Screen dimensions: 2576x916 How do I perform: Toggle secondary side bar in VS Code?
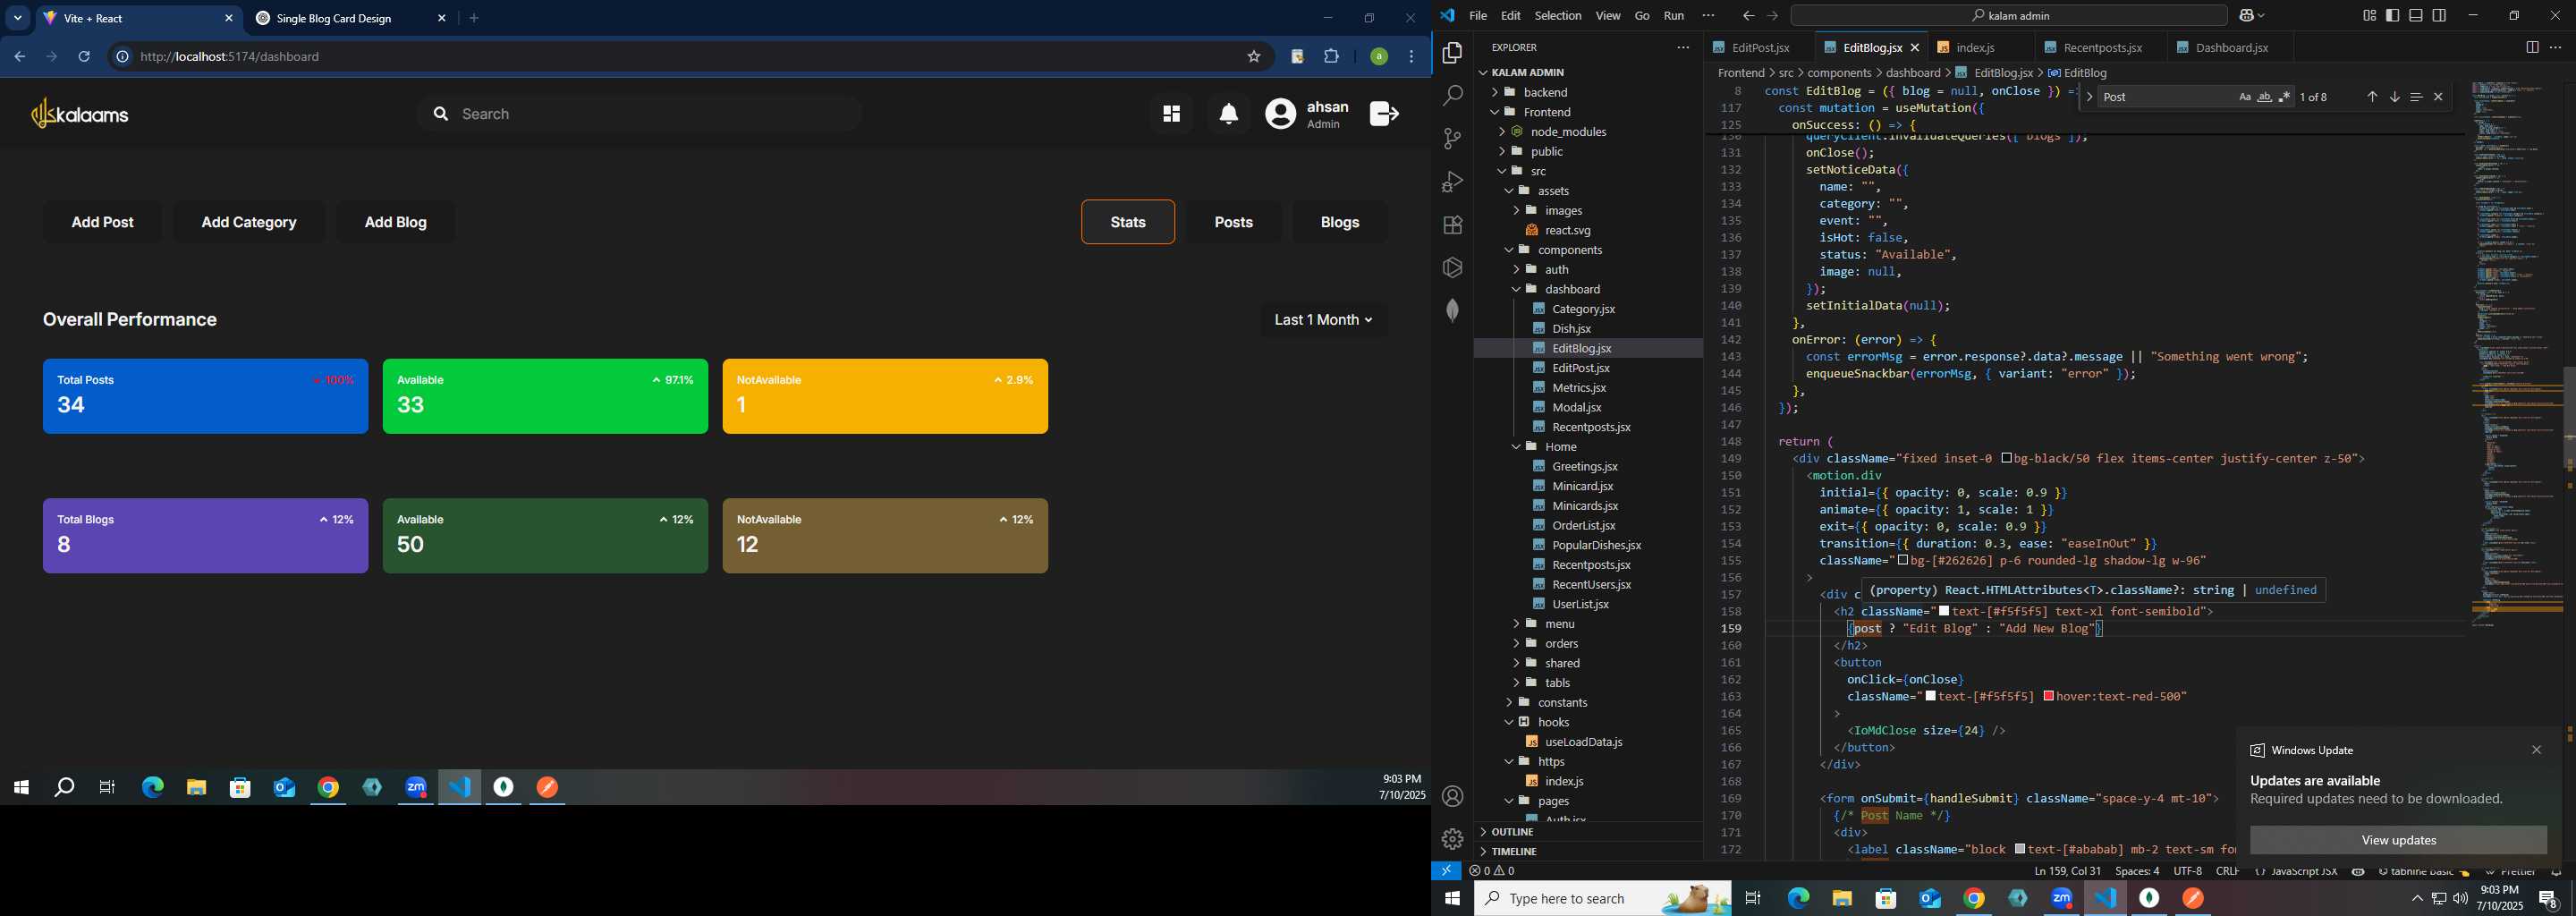2440,16
